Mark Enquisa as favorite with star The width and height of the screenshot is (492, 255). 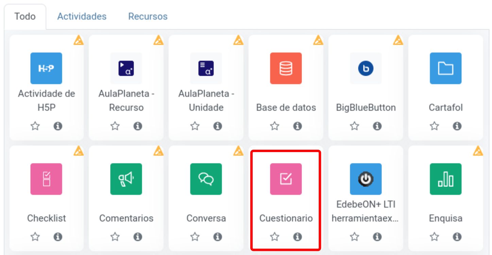pyautogui.click(x=435, y=237)
